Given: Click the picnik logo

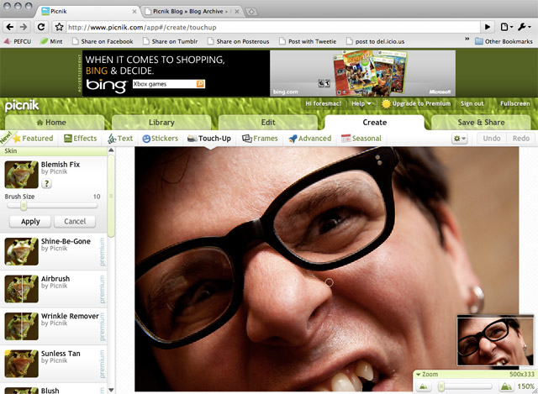Looking at the screenshot, I should coord(22,106).
